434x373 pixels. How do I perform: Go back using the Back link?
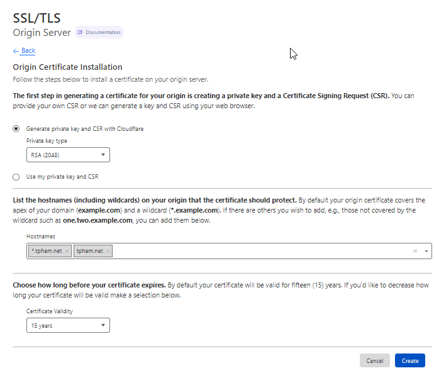pyautogui.click(x=28, y=51)
